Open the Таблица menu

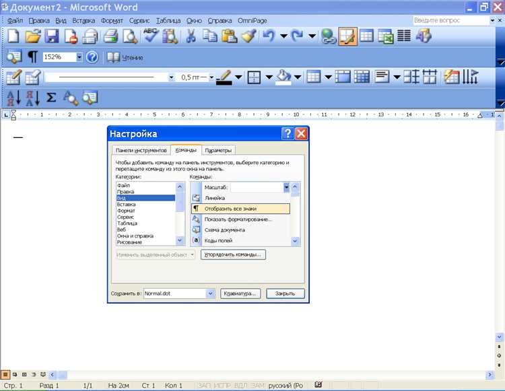pyautogui.click(x=168, y=21)
